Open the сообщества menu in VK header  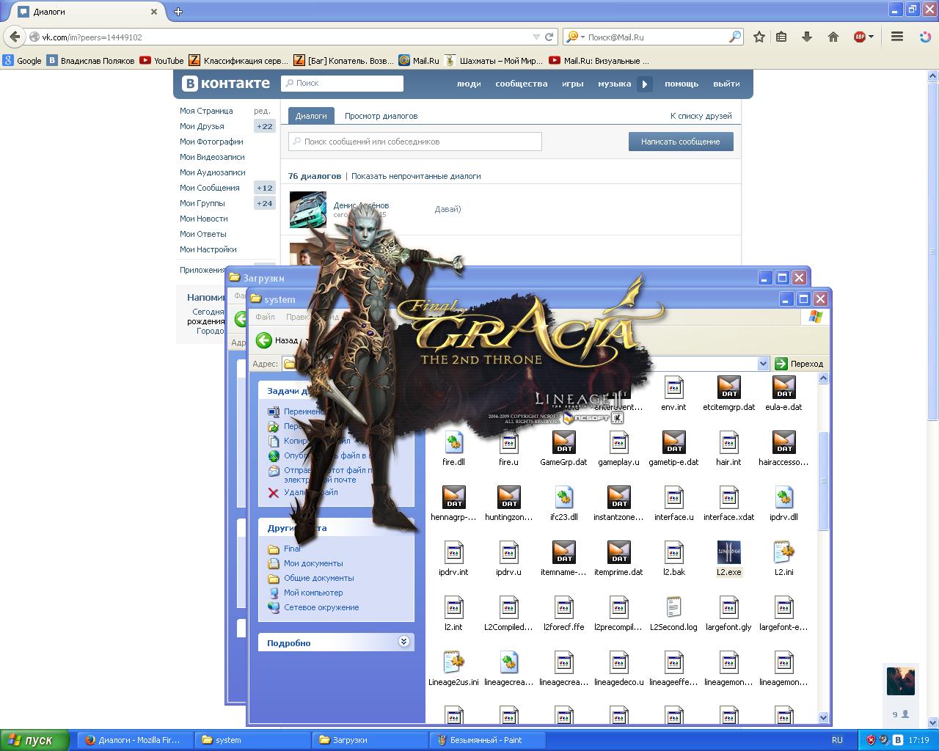pyautogui.click(x=521, y=84)
